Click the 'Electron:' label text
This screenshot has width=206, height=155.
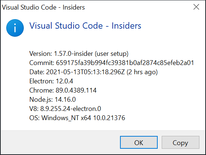[42, 81]
